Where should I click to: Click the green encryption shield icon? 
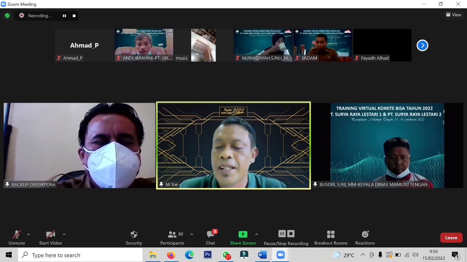[x=7, y=16]
